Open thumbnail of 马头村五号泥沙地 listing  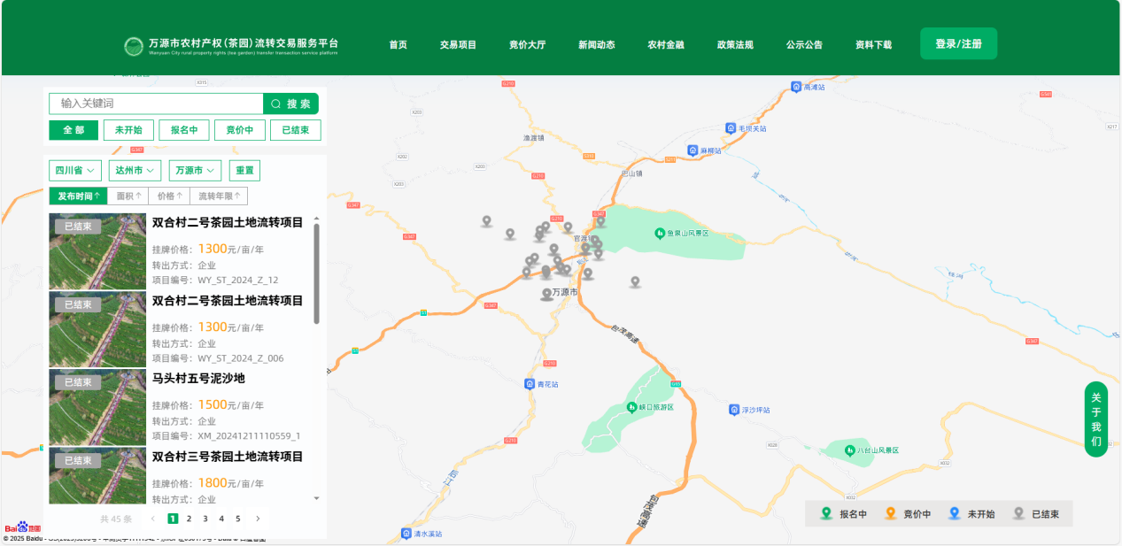pos(97,407)
